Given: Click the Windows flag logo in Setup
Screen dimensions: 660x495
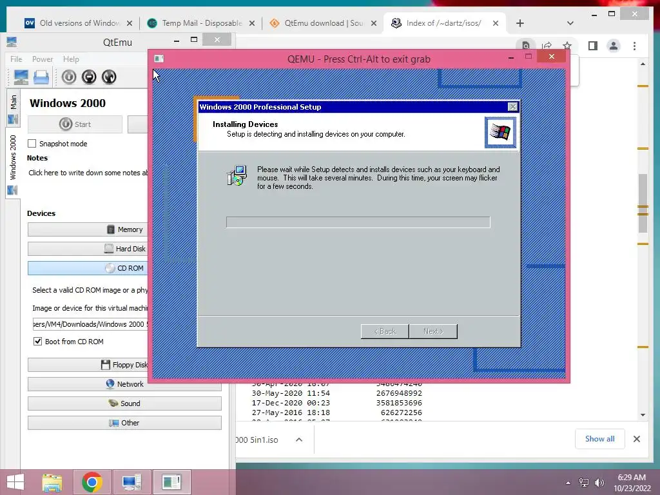Looking at the screenshot, I should coord(500,133).
